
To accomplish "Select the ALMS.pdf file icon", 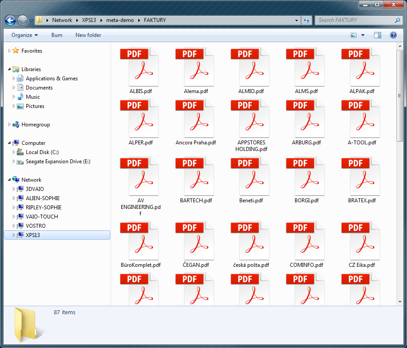I will point(306,67).
